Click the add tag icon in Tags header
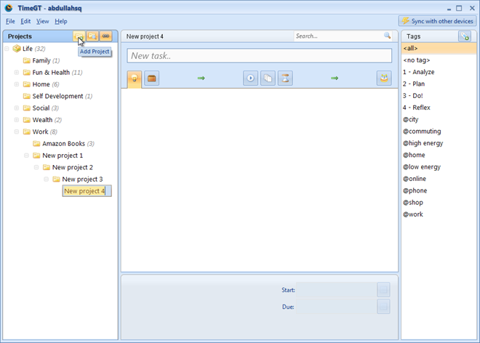 465,36
